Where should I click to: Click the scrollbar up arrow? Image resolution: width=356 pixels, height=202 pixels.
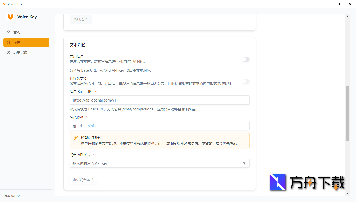click(x=348, y=16)
